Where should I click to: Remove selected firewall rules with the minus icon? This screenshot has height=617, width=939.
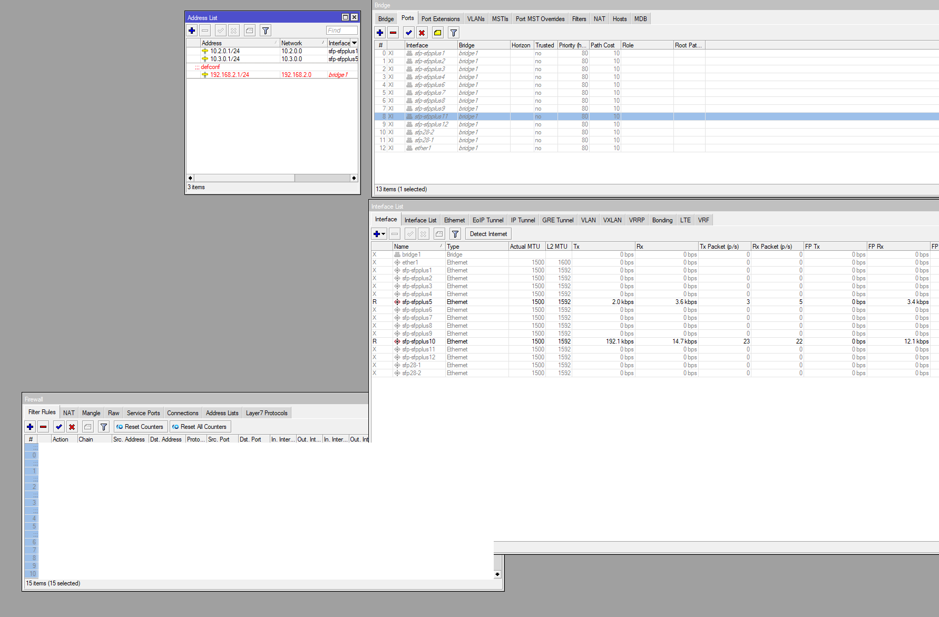pyautogui.click(x=44, y=427)
